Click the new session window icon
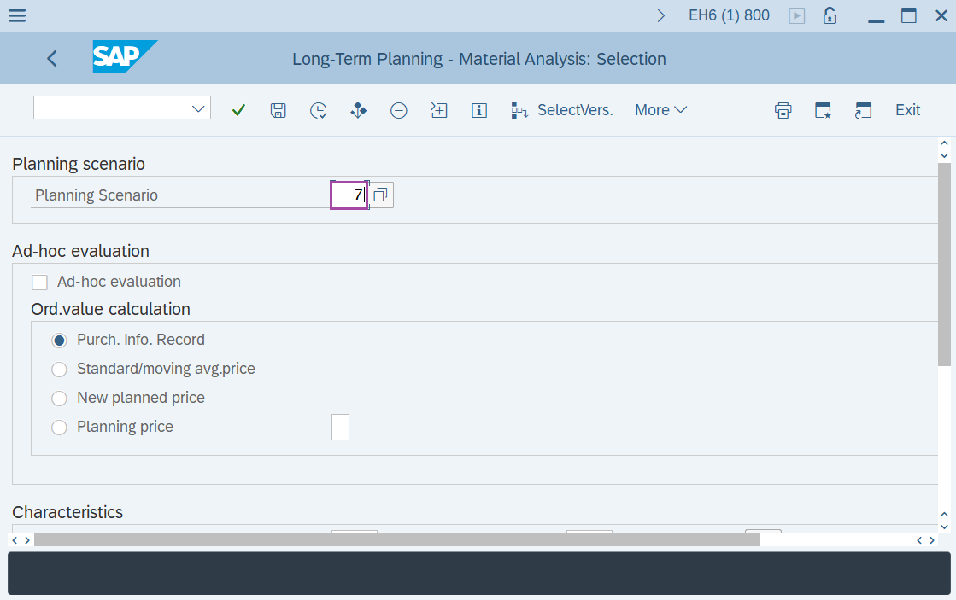956x600 pixels. pos(863,109)
